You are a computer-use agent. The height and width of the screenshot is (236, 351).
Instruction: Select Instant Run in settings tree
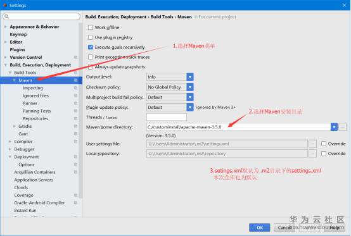[25, 211]
